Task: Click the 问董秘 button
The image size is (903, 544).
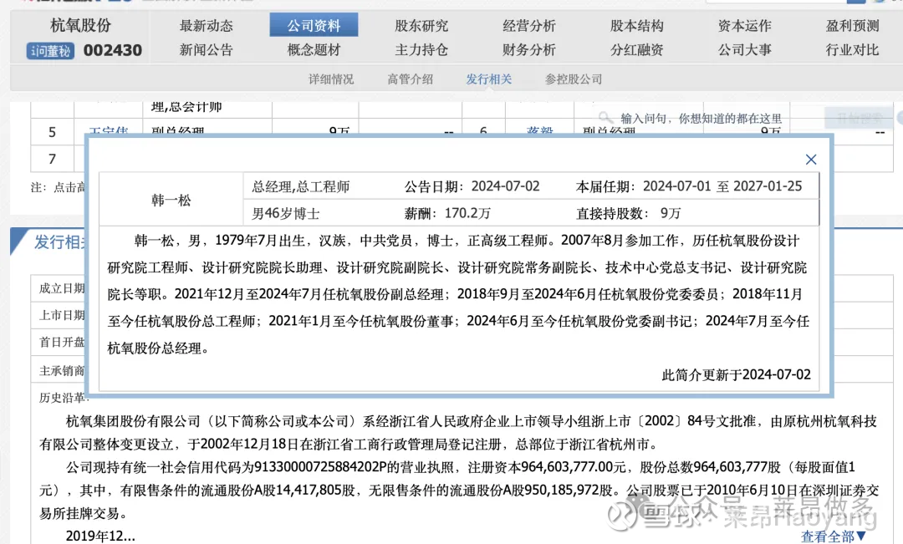Action: click(x=50, y=51)
